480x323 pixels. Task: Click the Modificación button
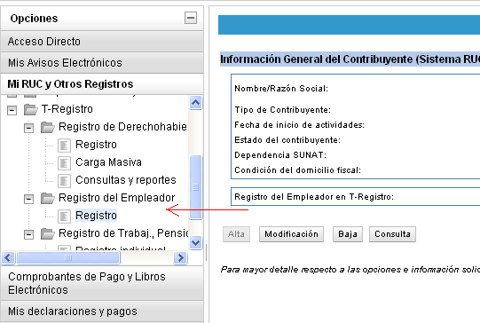(x=291, y=234)
